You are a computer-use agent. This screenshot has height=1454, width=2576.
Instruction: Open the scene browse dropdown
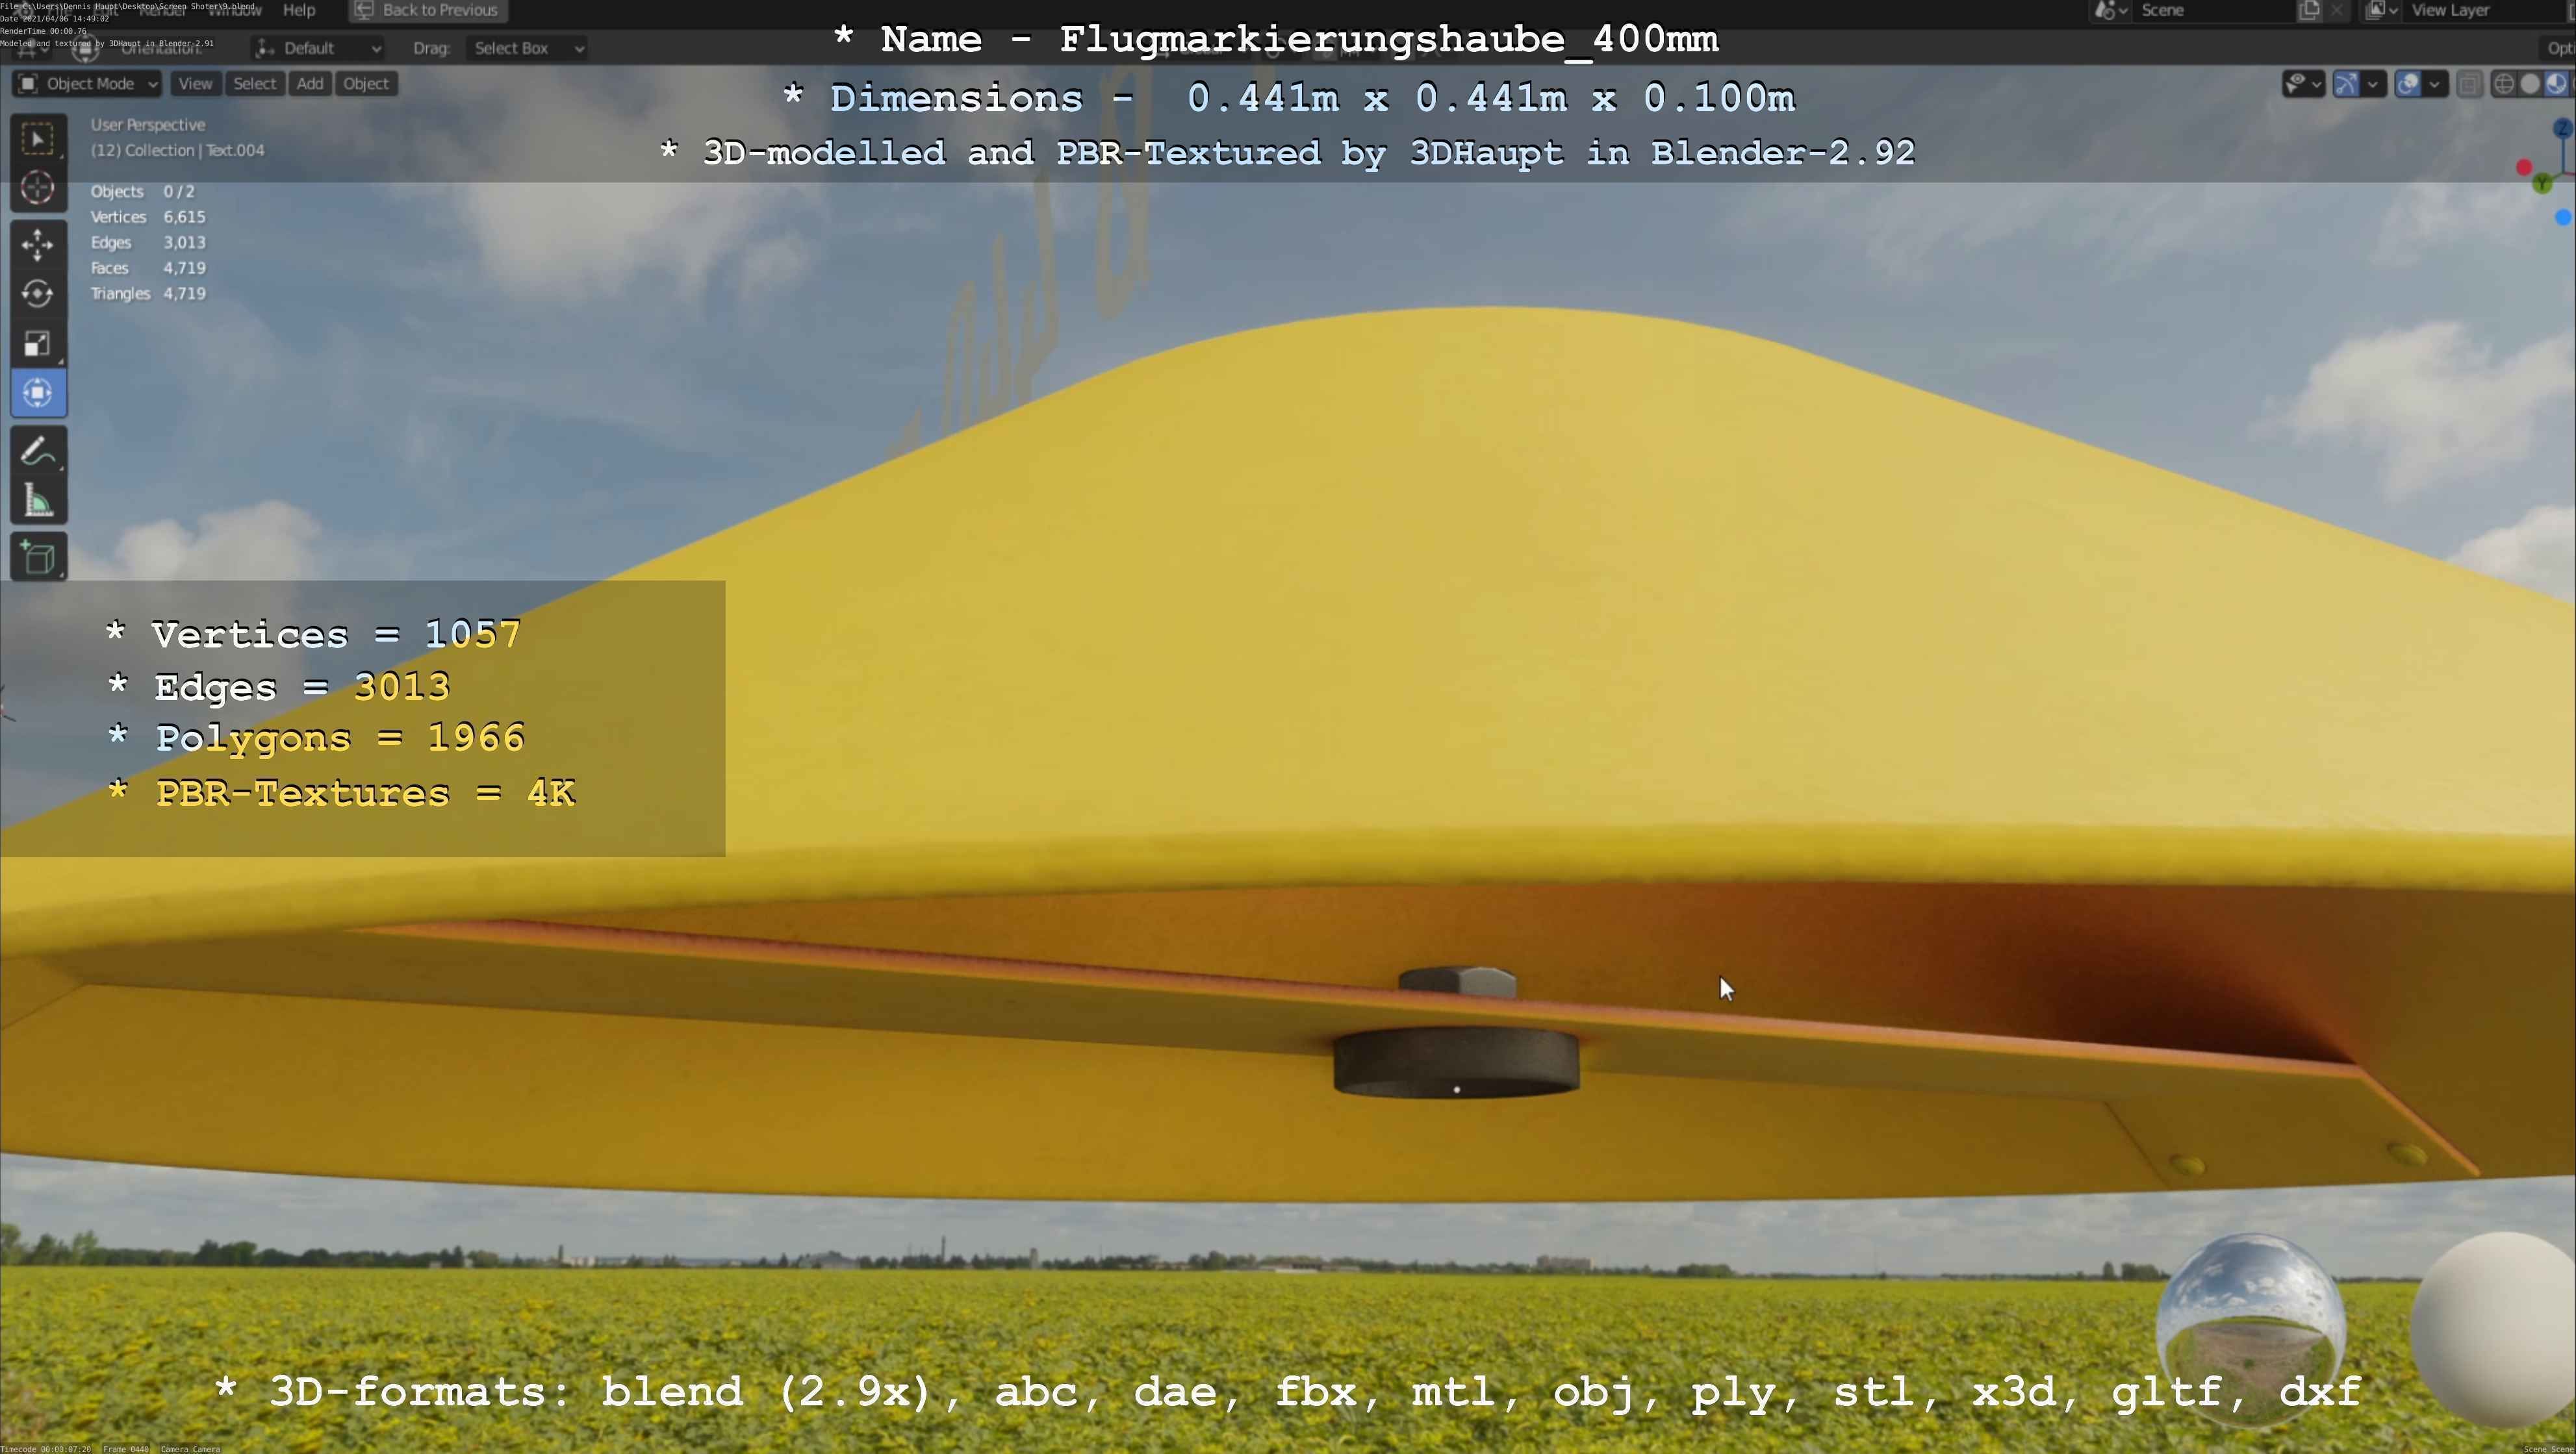(2111, 10)
